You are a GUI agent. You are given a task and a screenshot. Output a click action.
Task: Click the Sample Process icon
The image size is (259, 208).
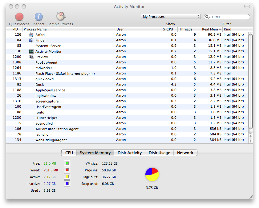coord(61,16)
